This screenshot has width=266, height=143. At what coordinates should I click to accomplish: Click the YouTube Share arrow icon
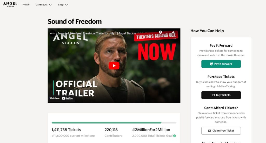click(x=173, y=32)
